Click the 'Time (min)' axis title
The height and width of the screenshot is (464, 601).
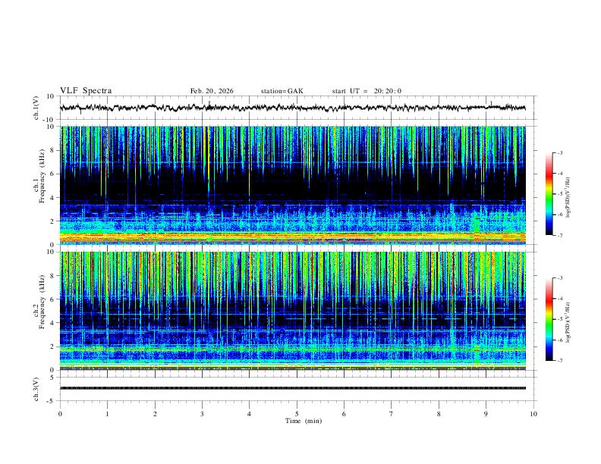click(304, 421)
